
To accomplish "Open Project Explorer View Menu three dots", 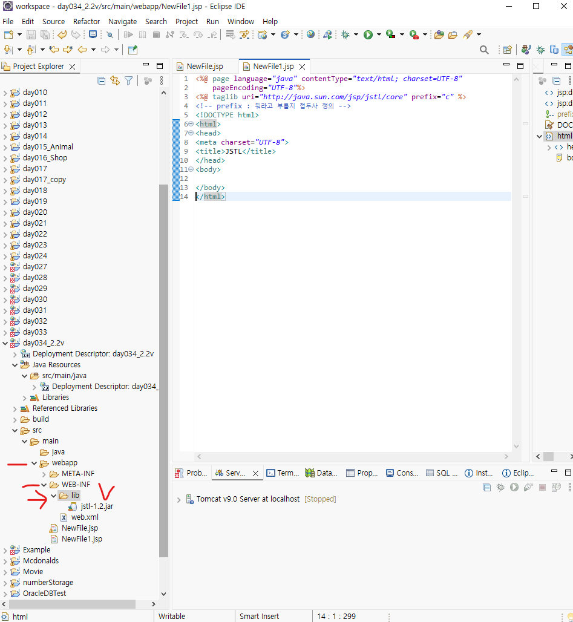I will 162,81.
